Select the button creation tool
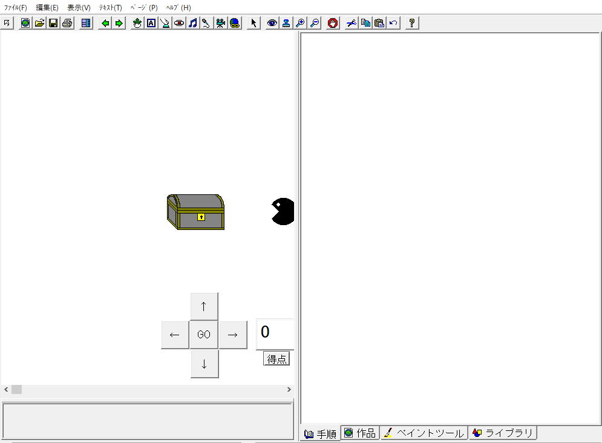This screenshot has width=602, height=443. click(165, 23)
